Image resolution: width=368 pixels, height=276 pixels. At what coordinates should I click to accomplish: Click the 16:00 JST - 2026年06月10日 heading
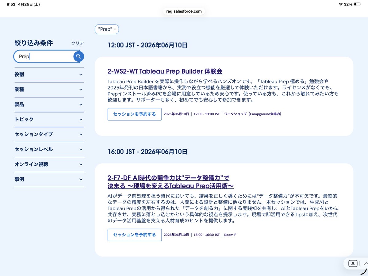coord(148,152)
